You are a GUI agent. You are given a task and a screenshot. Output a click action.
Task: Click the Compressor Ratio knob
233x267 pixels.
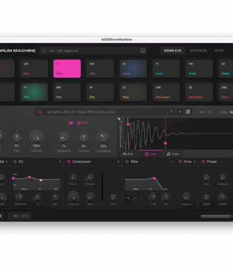tap(90, 197)
